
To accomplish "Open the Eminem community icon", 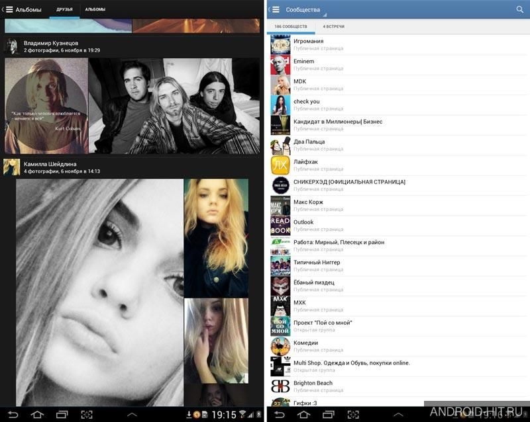I will [x=280, y=65].
